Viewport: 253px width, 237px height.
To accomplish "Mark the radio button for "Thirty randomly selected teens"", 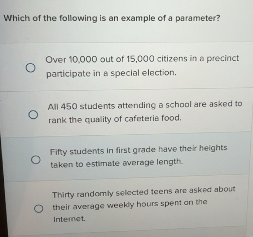I will [x=38, y=209].
